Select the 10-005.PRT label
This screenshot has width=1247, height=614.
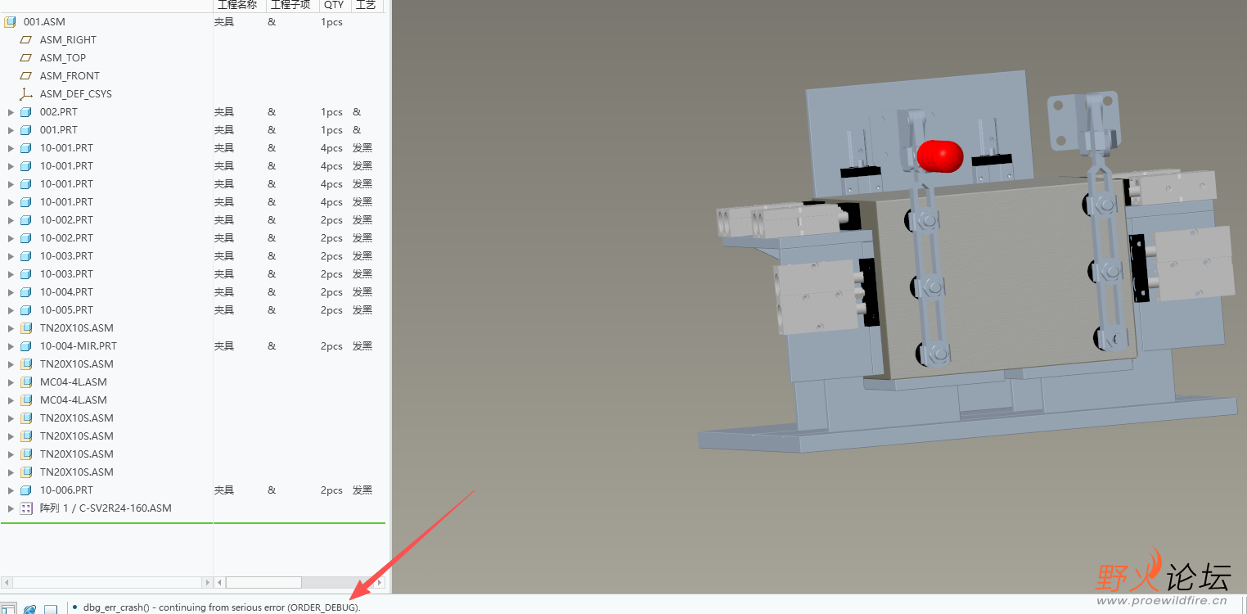point(66,310)
